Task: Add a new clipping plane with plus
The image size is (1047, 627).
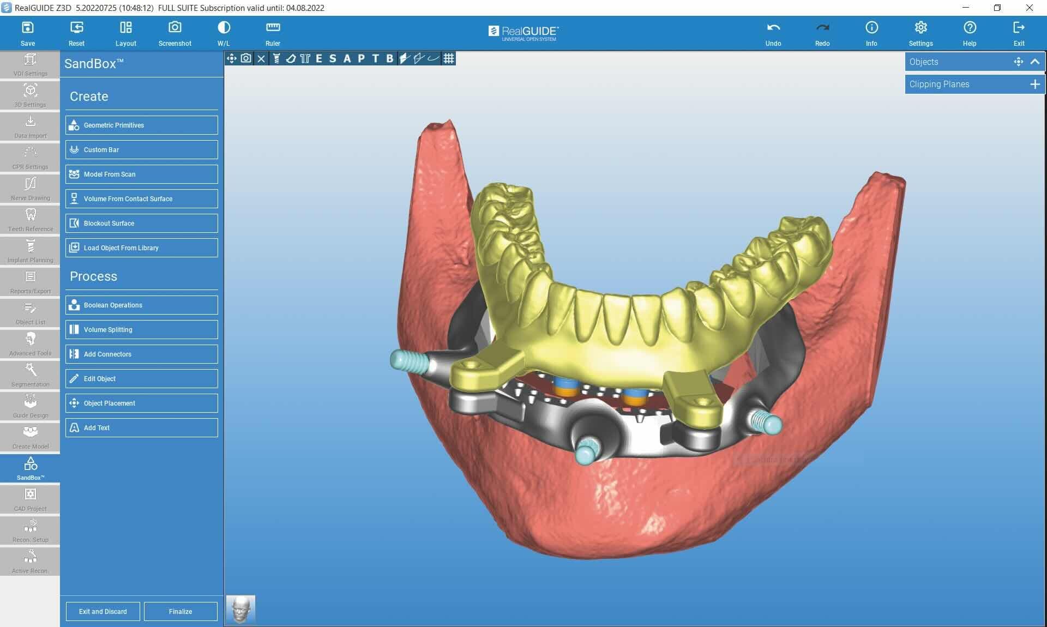Action: tap(1035, 84)
